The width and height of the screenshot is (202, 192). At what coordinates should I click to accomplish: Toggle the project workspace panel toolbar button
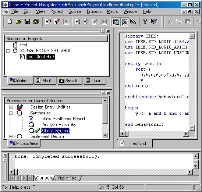116,22
